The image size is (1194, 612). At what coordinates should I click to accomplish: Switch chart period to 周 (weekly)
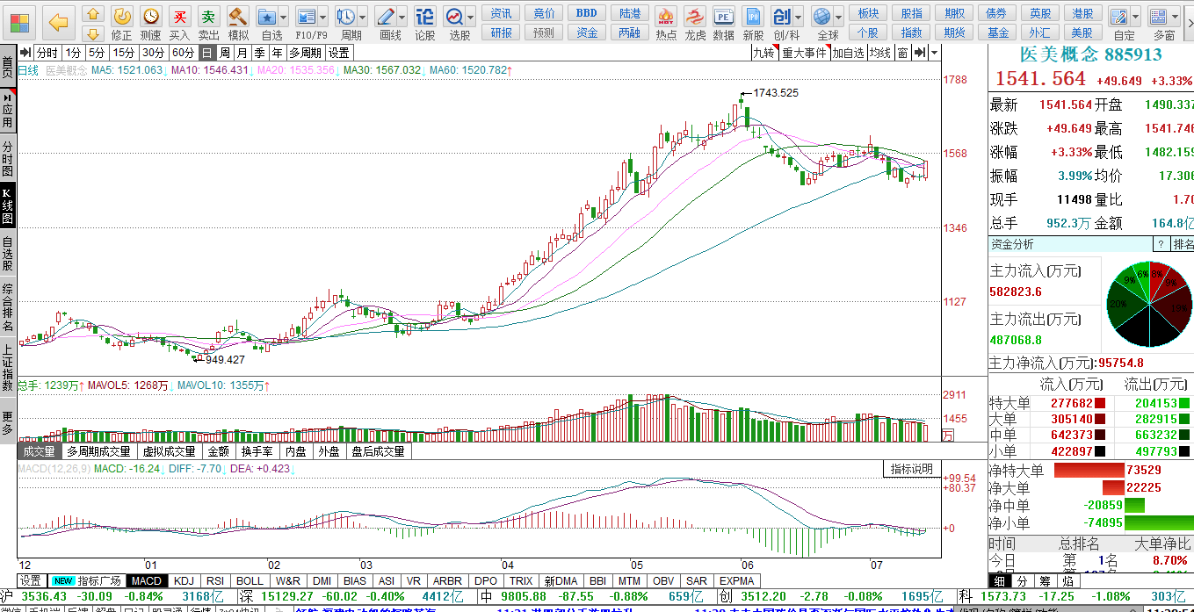click(225, 53)
